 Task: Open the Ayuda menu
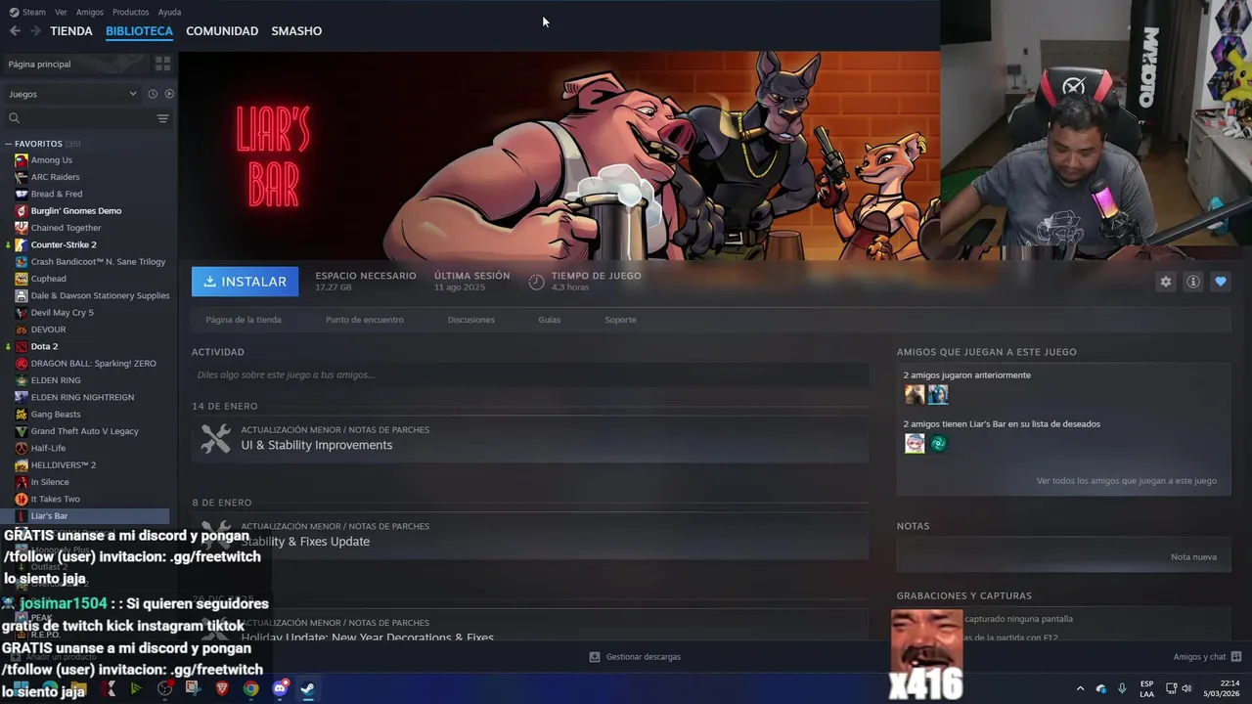(x=169, y=12)
